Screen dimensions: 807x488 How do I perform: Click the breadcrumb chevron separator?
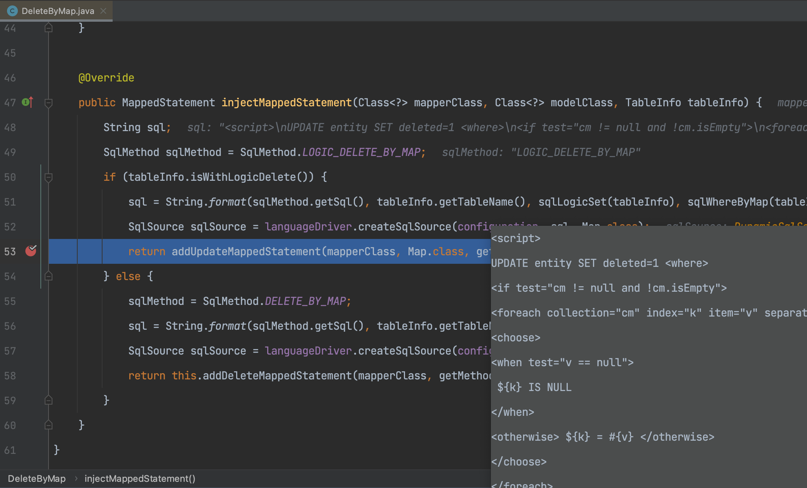pyautogui.click(x=76, y=479)
